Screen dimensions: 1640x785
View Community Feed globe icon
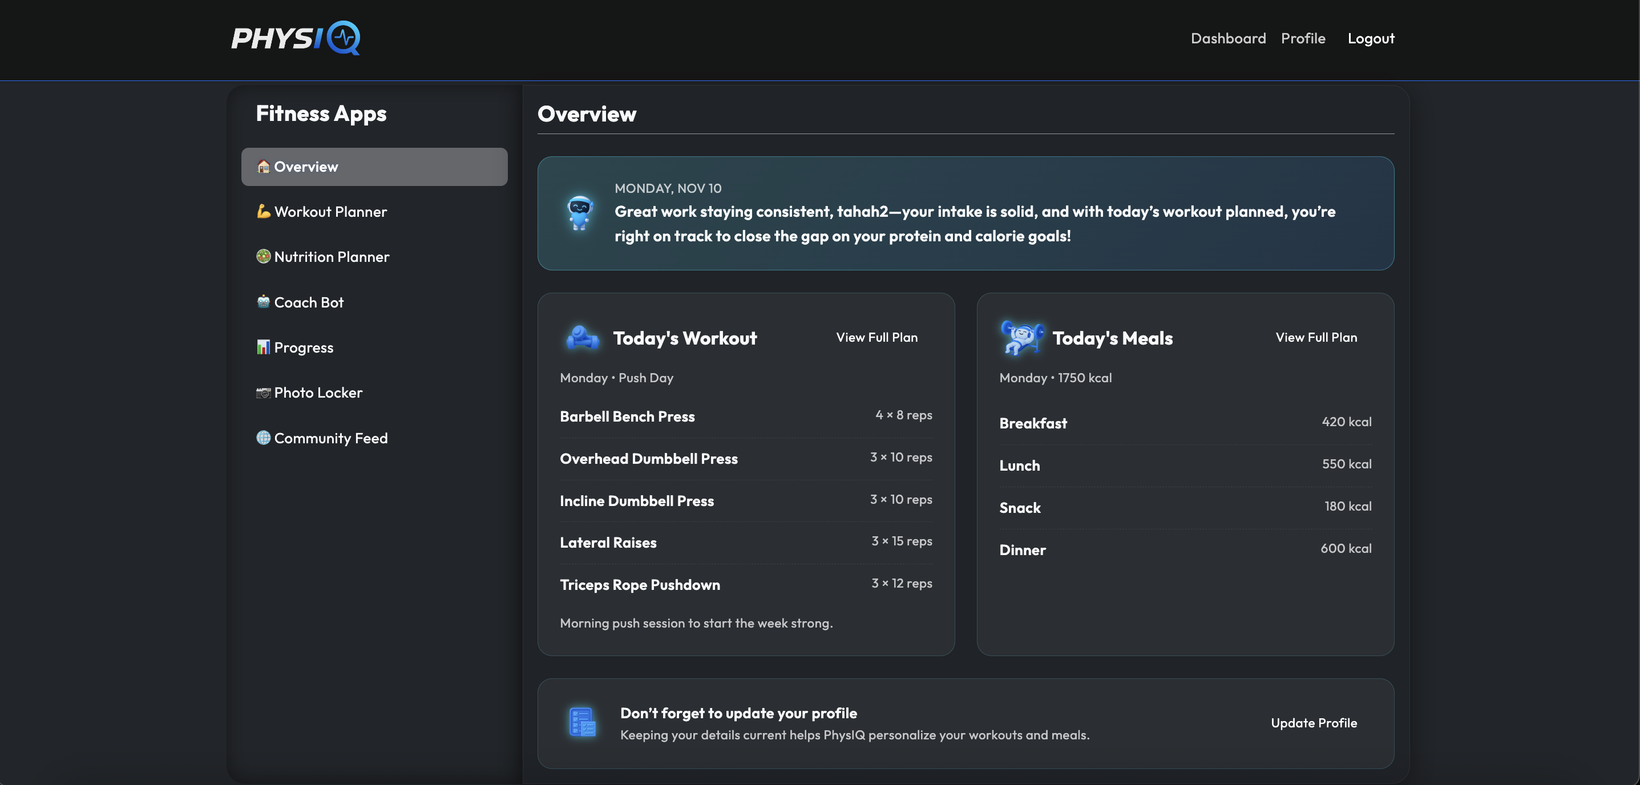263,438
